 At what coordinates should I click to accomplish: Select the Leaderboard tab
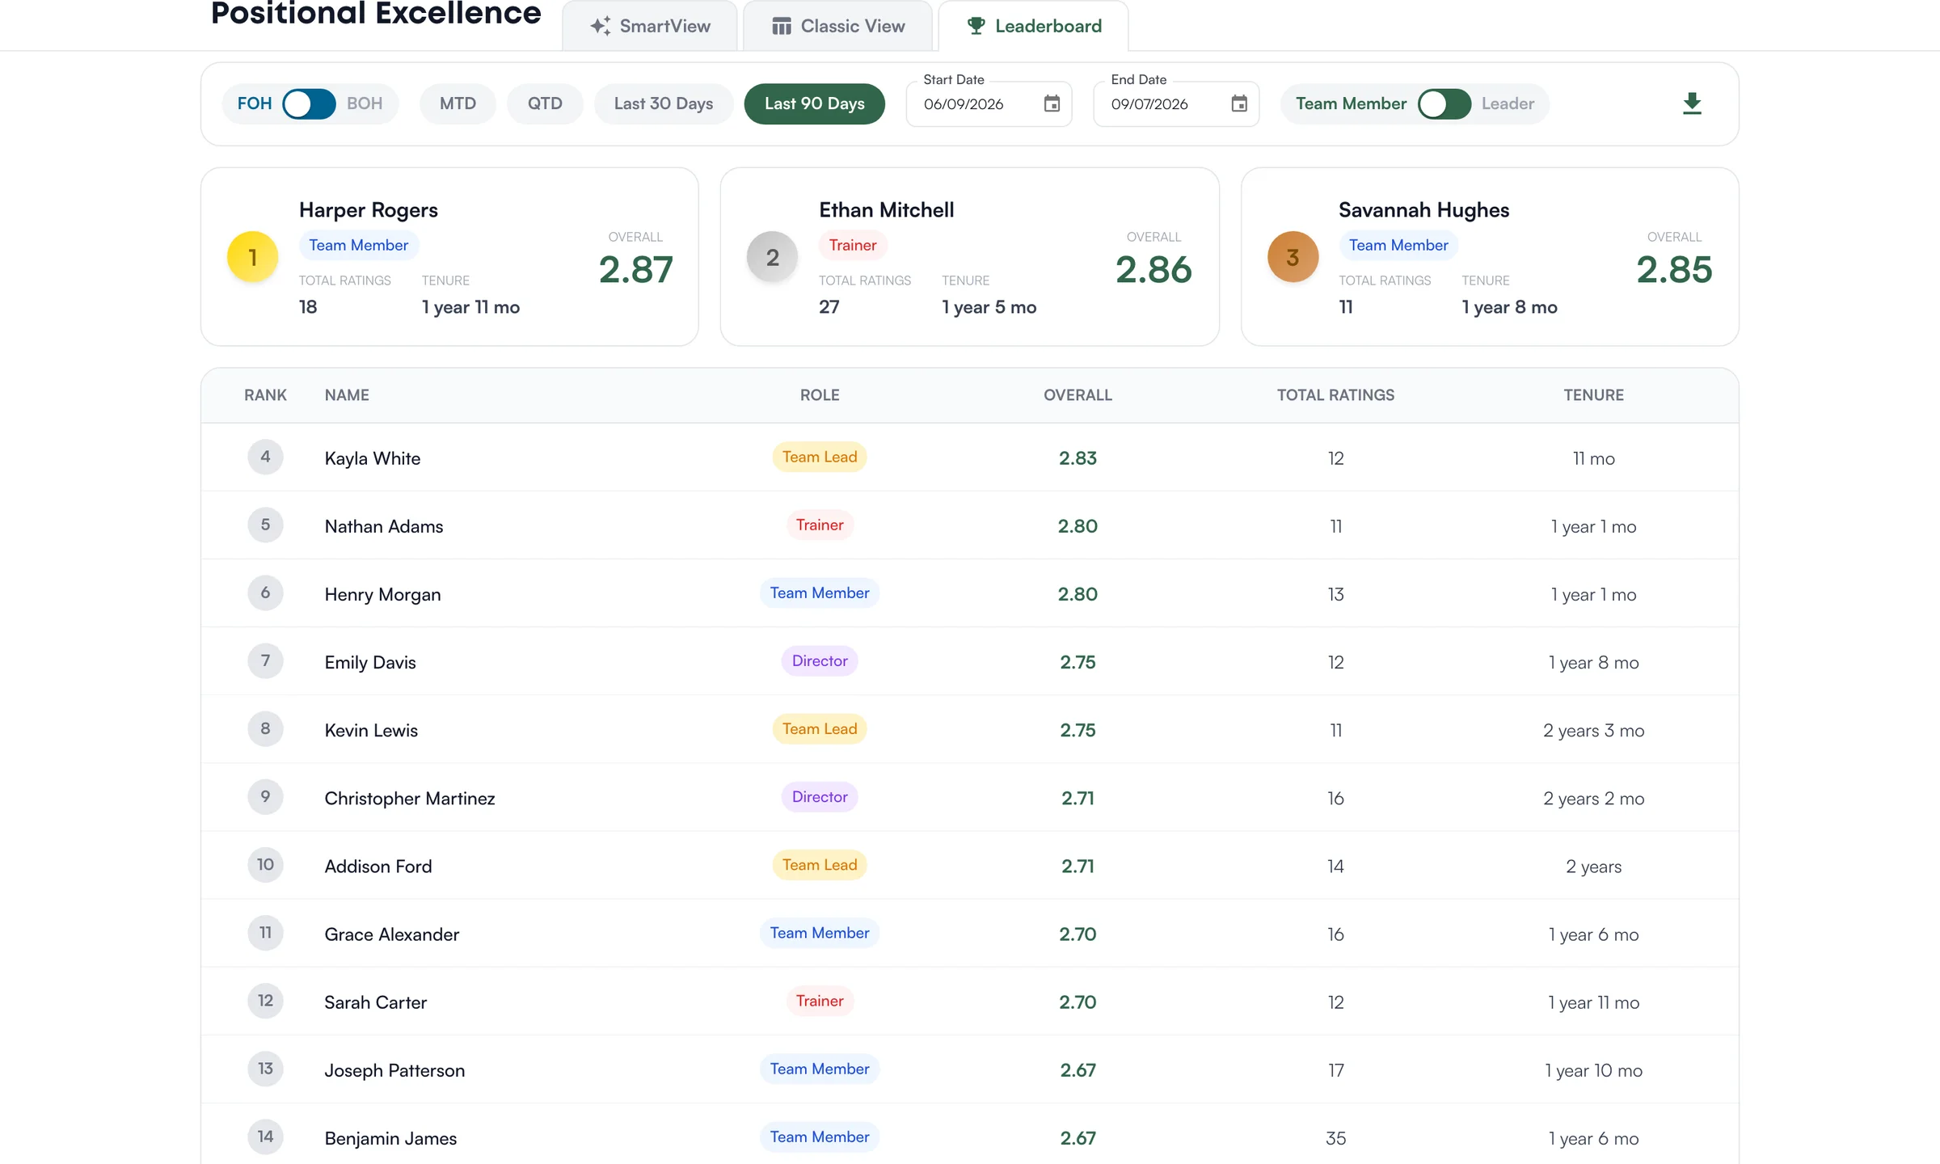pyautogui.click(x=1034, y=26)
